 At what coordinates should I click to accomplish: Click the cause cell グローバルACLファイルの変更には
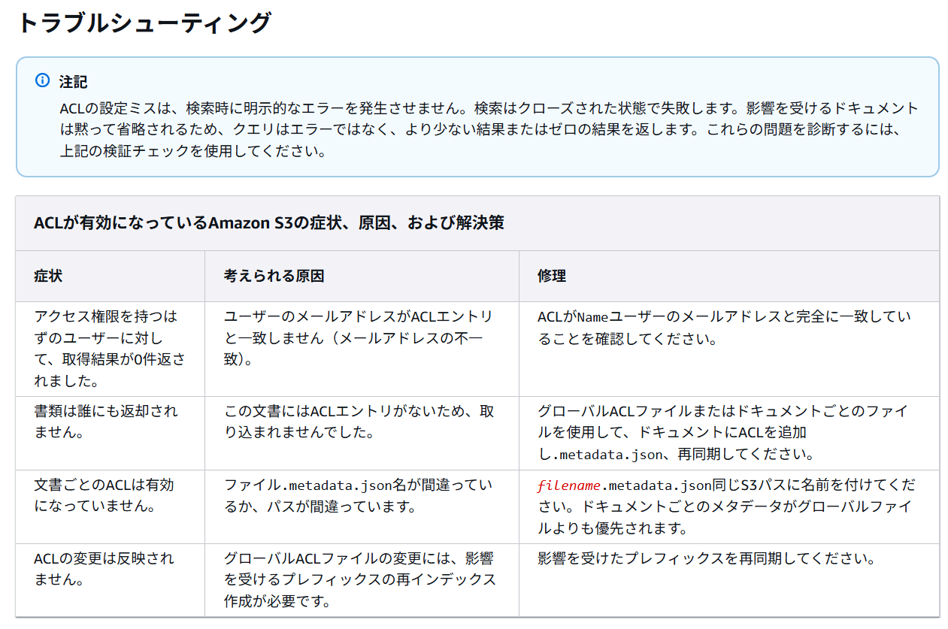coord(361,580)
